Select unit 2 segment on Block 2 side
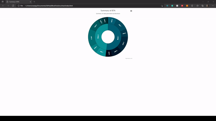 [95, 48]
